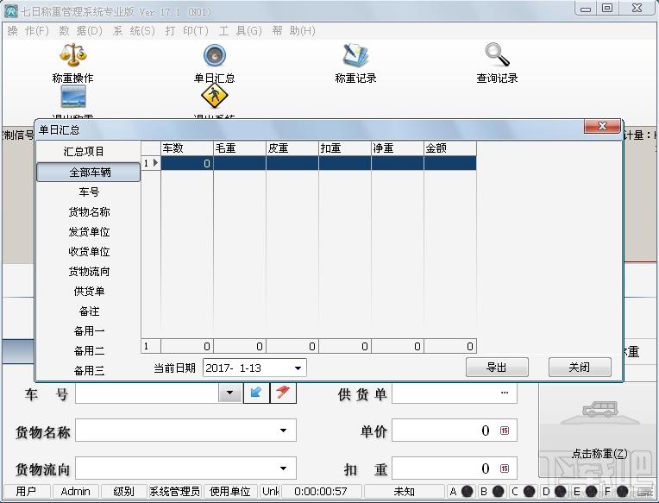Image resolution: width=659 pixels, height=503 pixels.
Task: Open the 工具(G) menu
Action: (240, 31)
